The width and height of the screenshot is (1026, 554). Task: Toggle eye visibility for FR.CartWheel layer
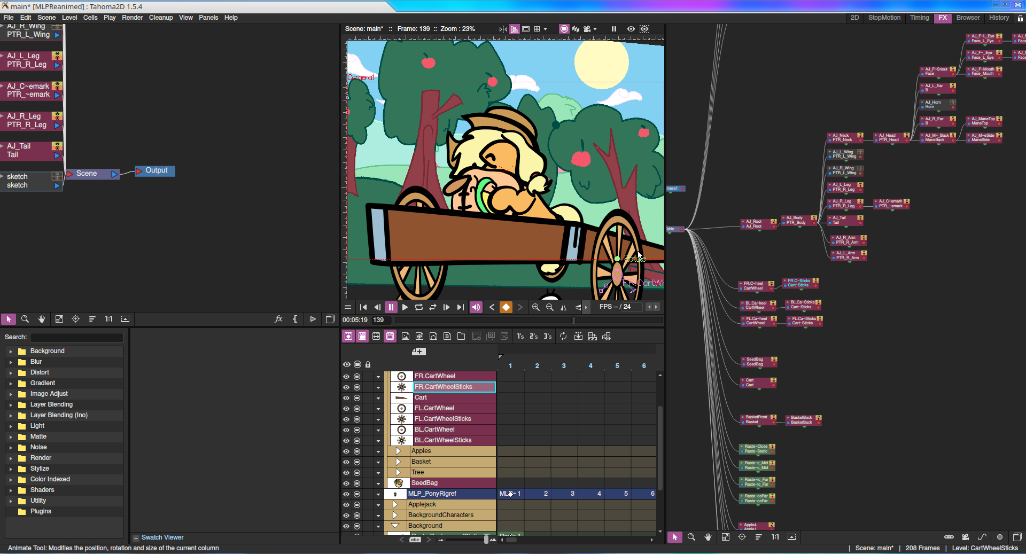(x=346, y=377)
